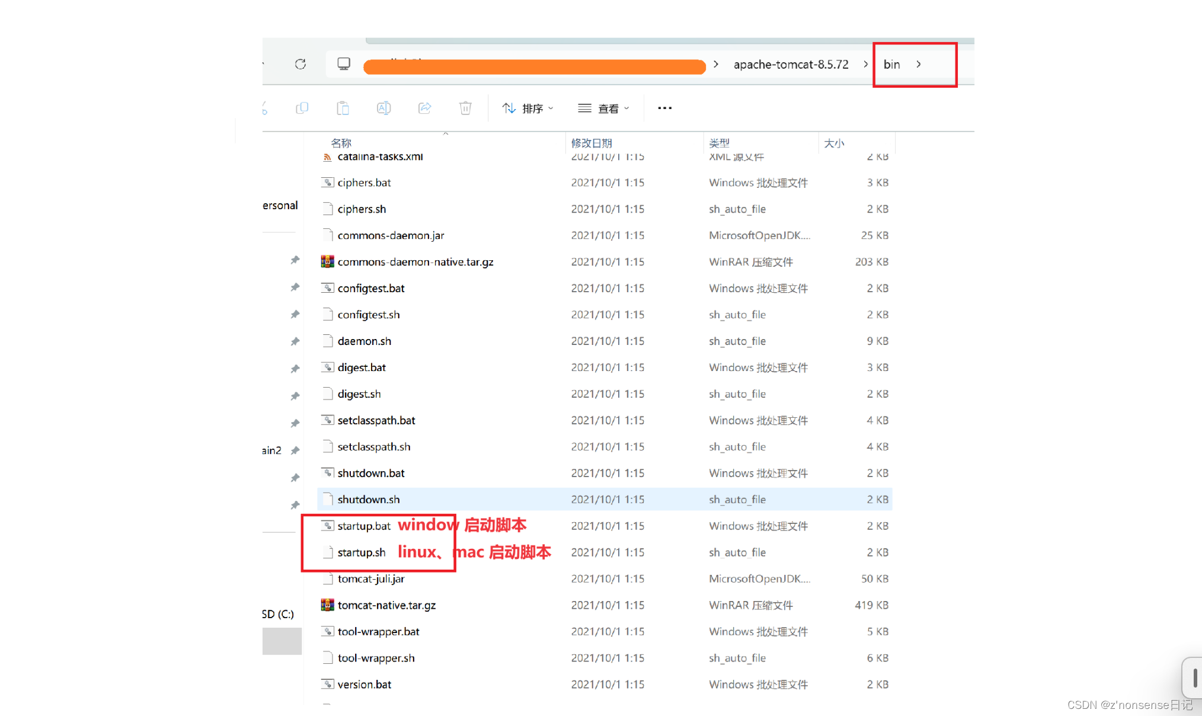This screenshot has height=716, width=1202.
Task: Click setclasspath.bat batch file icon
Action: [327, 420]
